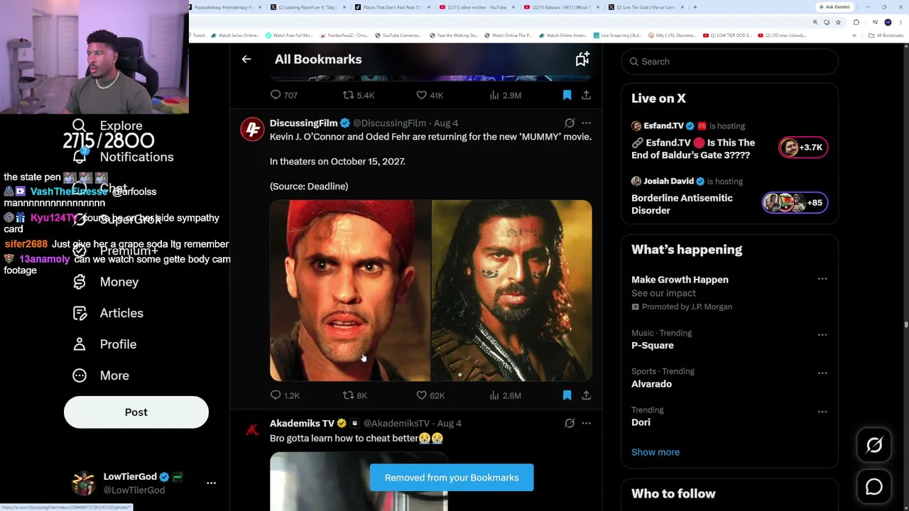Screen dimensions: 909x511
Task: Open the DiscussingFilm account name link
Action: (x=303, y=123)
